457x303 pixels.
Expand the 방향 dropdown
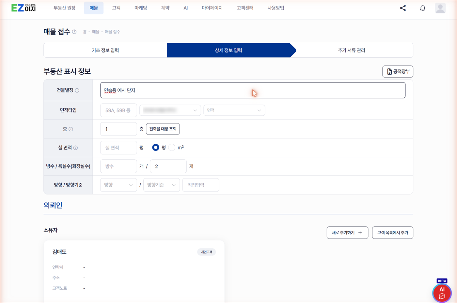click(118, 185)
